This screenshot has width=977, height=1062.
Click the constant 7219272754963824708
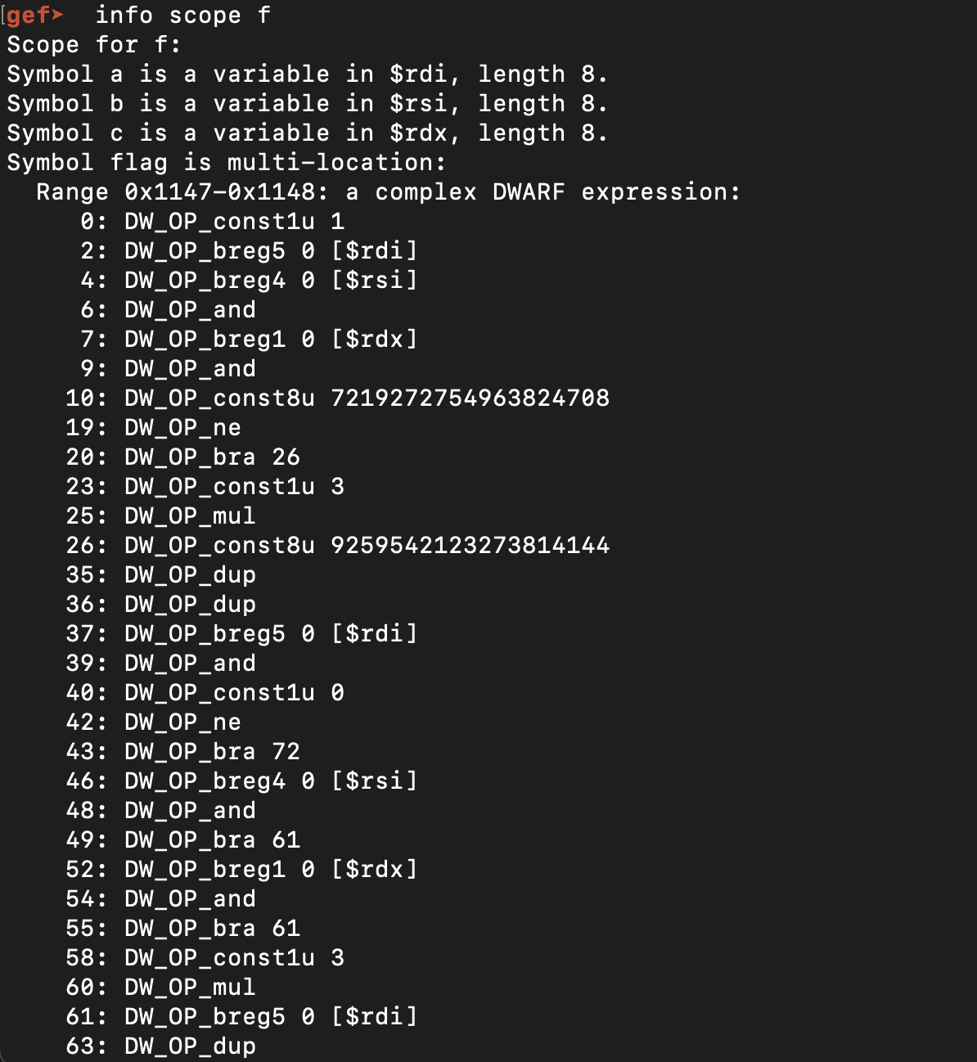470,398
